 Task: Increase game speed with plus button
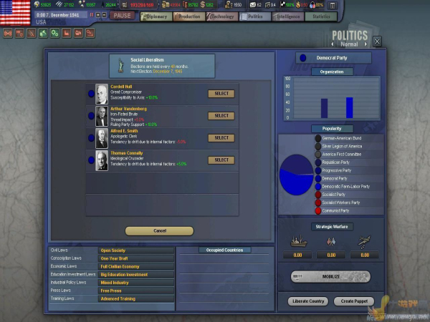tap(98, 15)
